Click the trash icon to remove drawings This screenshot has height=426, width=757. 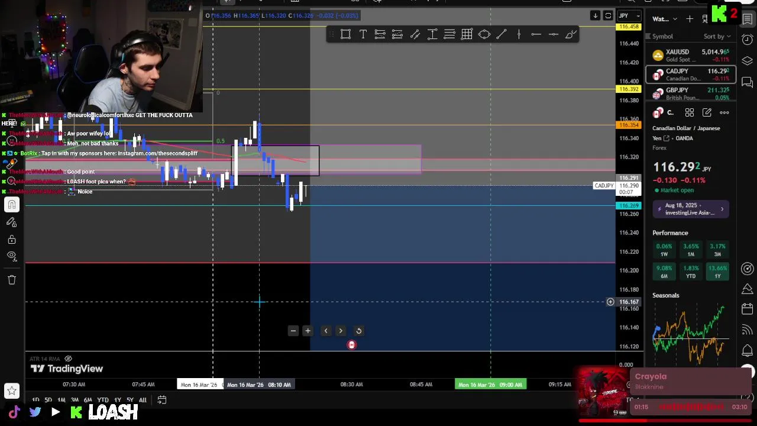(11, 280)
